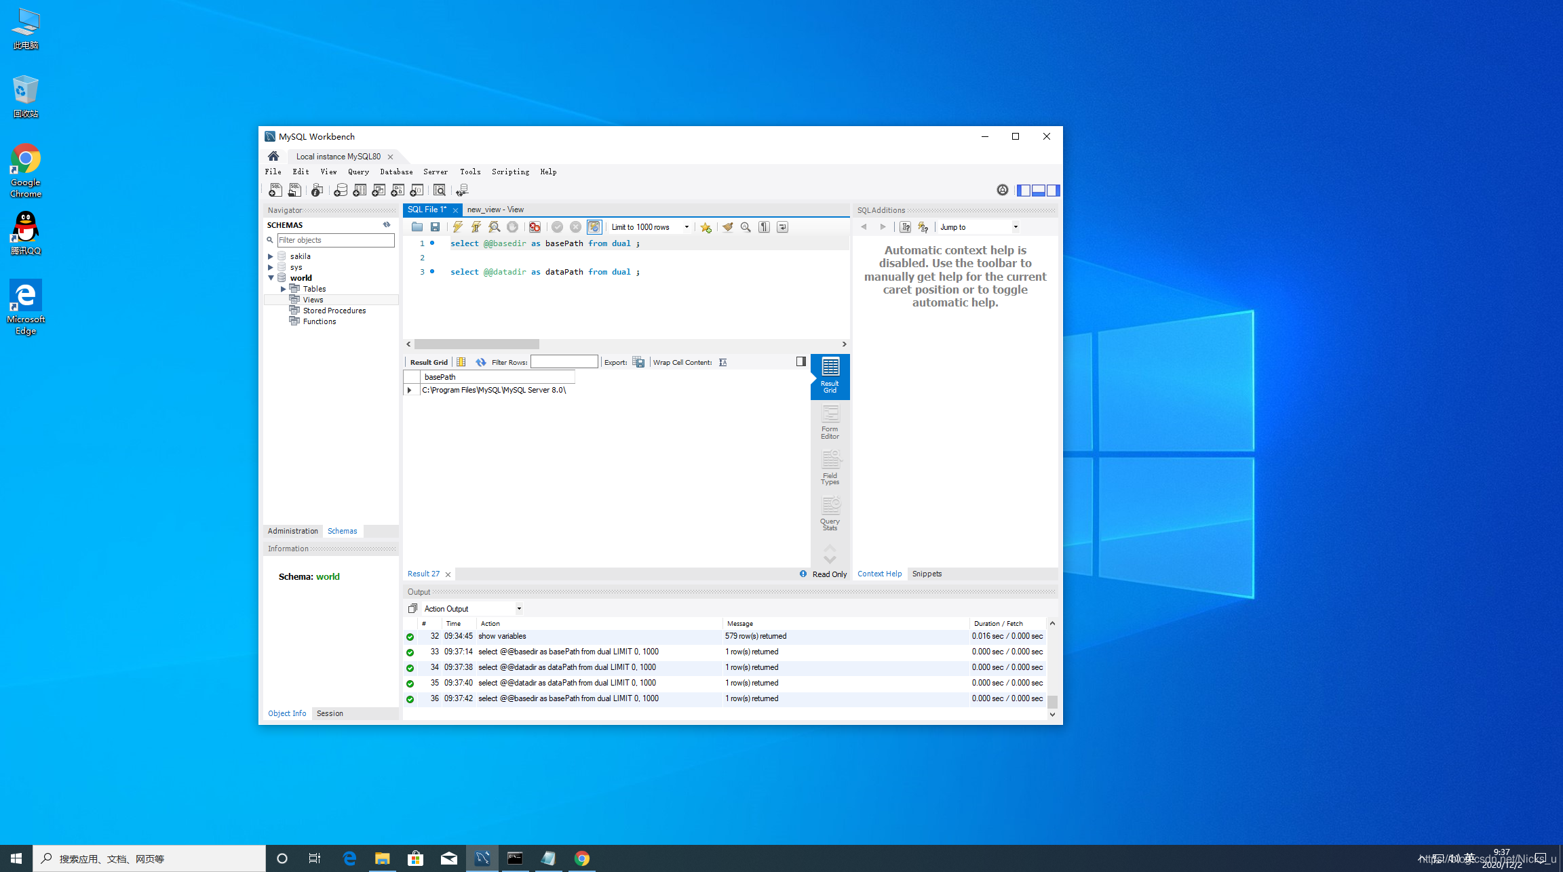Open the Limit to 1000 rows dropdown
The image size is (1563, 872).
click(x=687, y=227)
